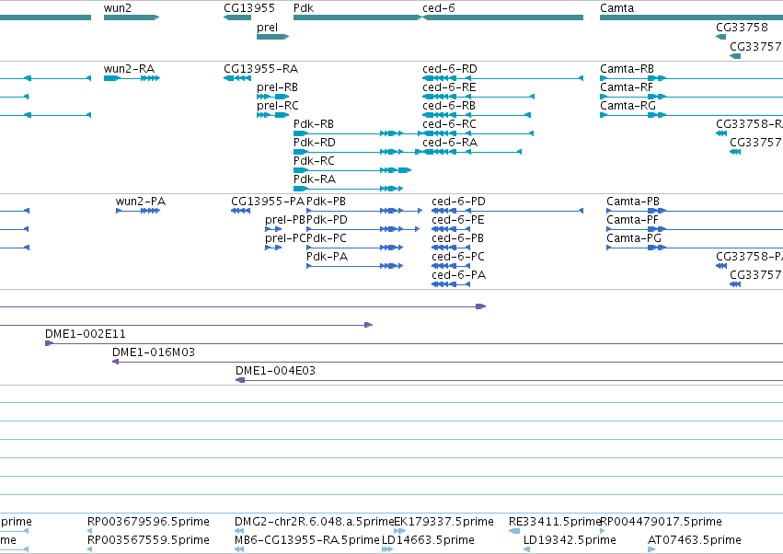Select EST LD19342.5prime
783x554 pixels.
(x=570, y=540)
